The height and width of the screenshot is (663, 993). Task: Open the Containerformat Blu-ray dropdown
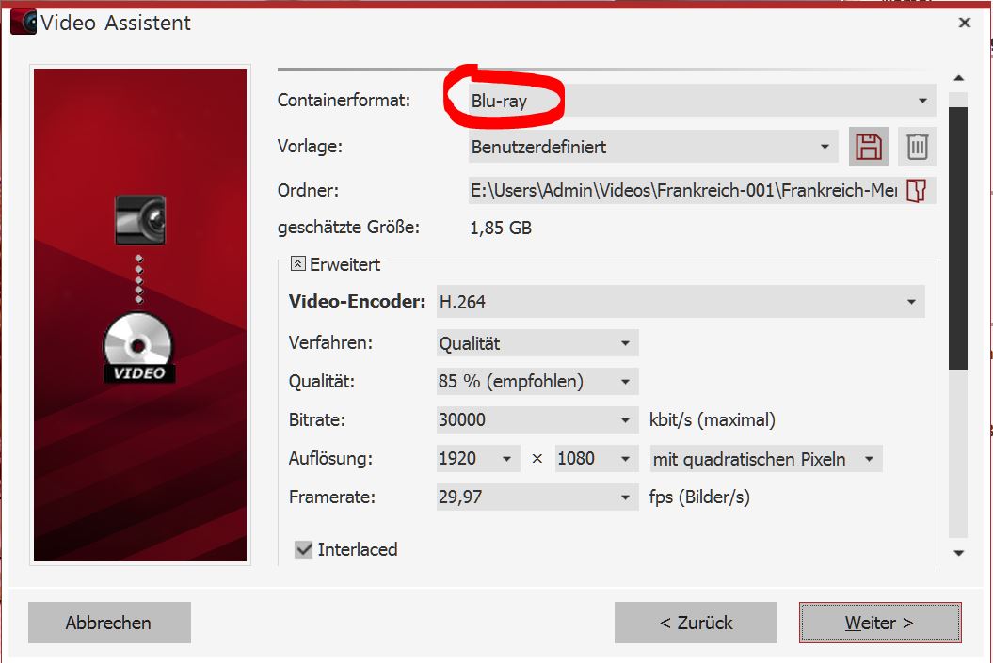click(701, 101)
